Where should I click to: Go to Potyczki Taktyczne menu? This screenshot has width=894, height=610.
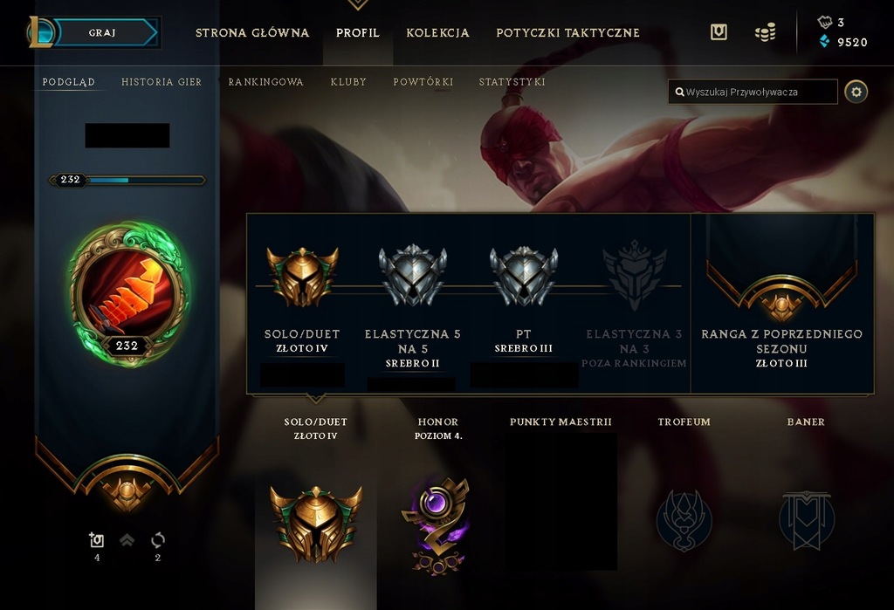coord(567,33)
